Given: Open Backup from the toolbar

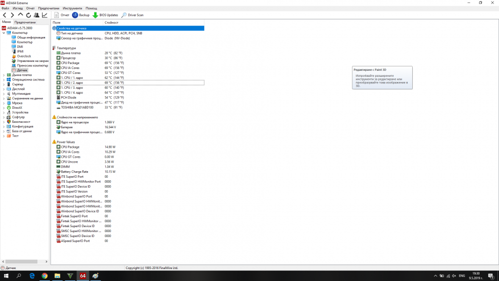Looking at the screenshot, I should [x=81, y=15].
